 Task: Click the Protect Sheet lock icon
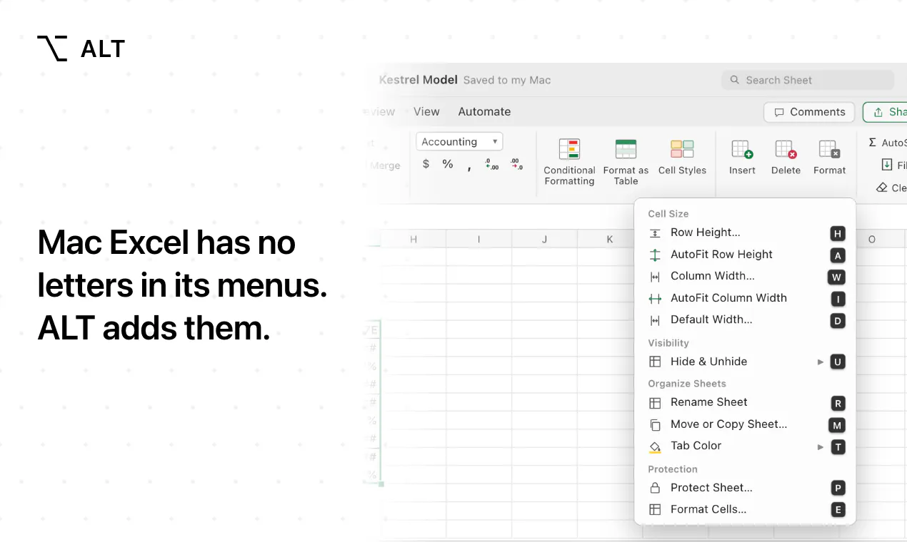click(x=655, y=489)
